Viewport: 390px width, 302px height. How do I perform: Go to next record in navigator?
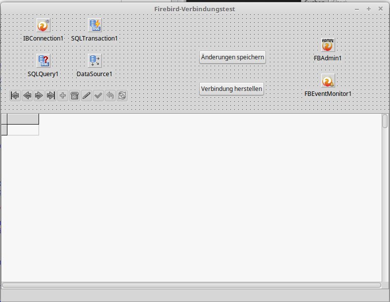(39, 95)
